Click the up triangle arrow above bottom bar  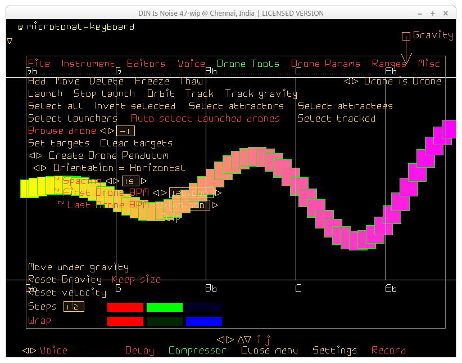point(241,339)
